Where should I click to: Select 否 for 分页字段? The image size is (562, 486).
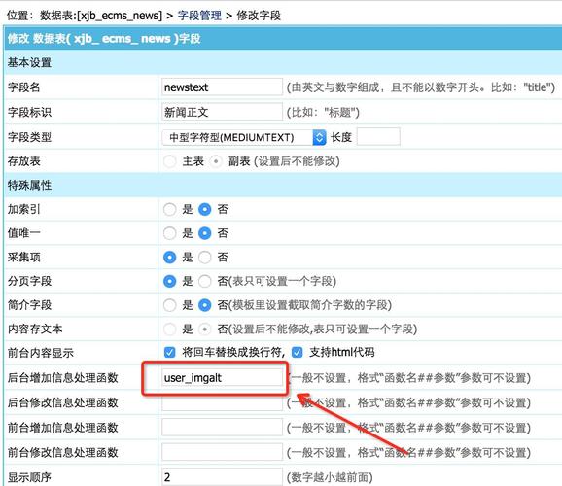pyautogui.click(x=204, y=281)
